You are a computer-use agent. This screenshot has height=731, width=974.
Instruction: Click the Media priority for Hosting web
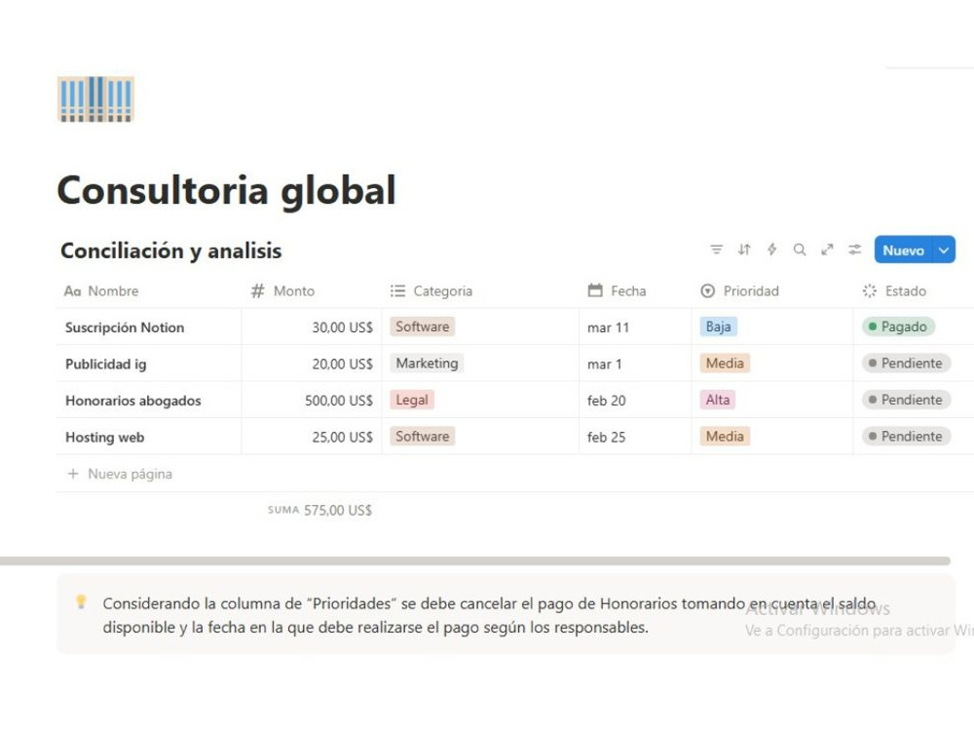(725, 437)
